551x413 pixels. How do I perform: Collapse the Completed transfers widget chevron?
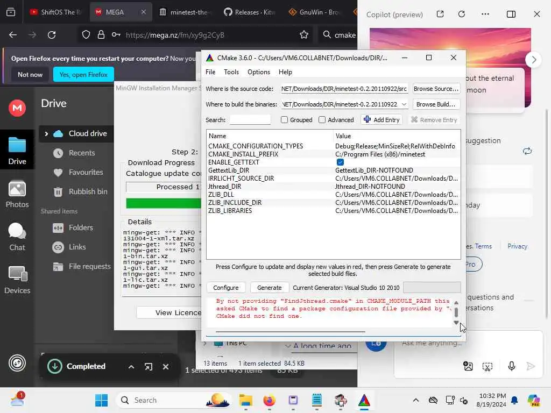[131, 367]
